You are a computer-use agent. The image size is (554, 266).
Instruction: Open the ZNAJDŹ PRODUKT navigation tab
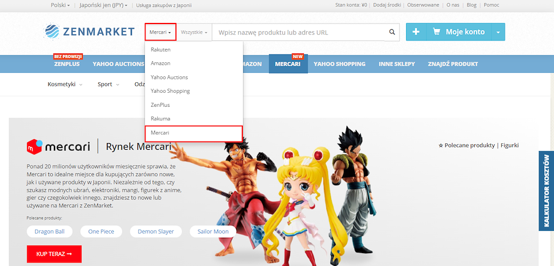452,64
